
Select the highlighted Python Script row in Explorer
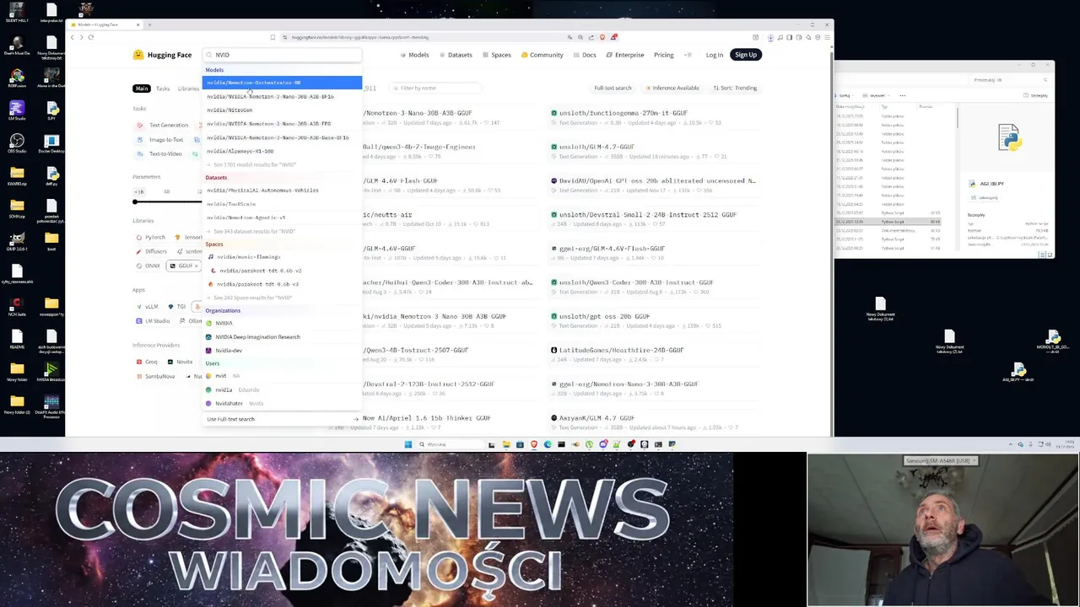click(x=888, y=222)
